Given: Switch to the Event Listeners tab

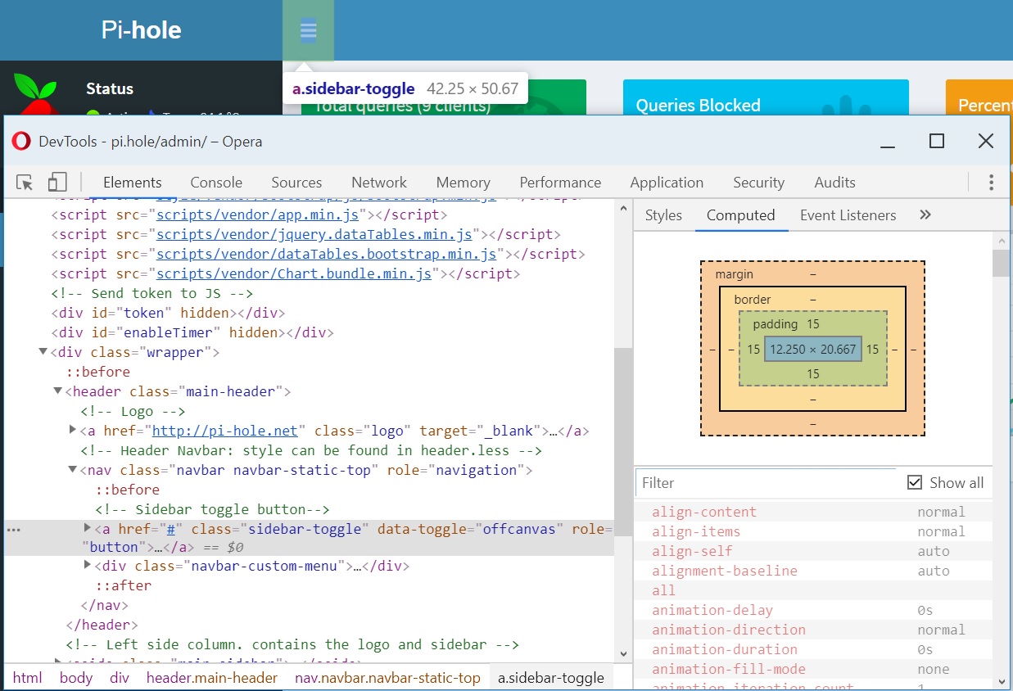Looking at the screenshot, I should tap(848, 215).
